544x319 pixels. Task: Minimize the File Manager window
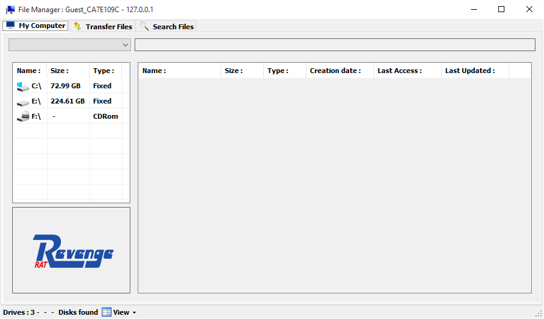pos(474,9)
